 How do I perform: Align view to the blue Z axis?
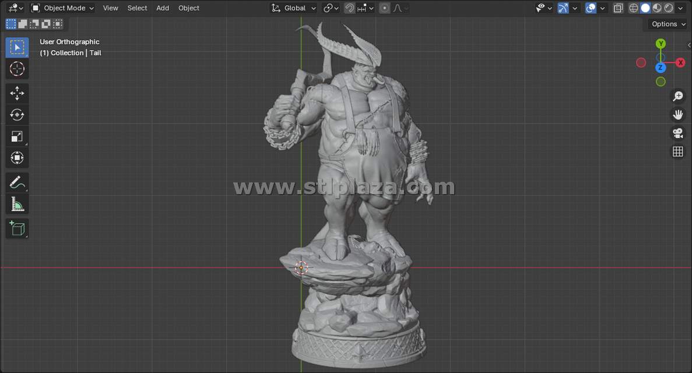point(660,68)
